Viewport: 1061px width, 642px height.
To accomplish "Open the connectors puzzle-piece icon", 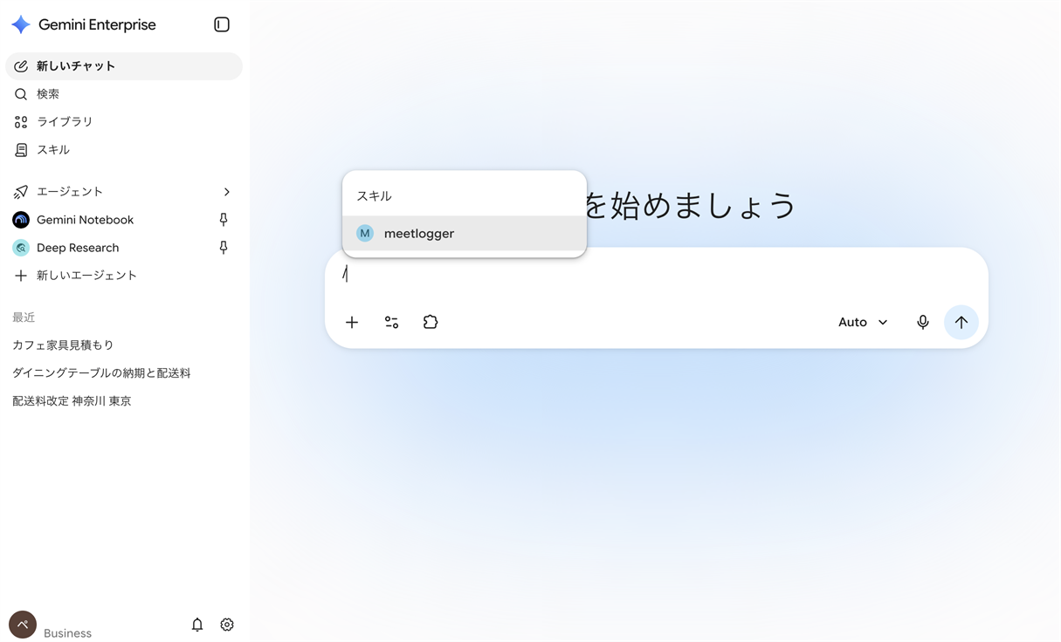I will coord(431,323).
